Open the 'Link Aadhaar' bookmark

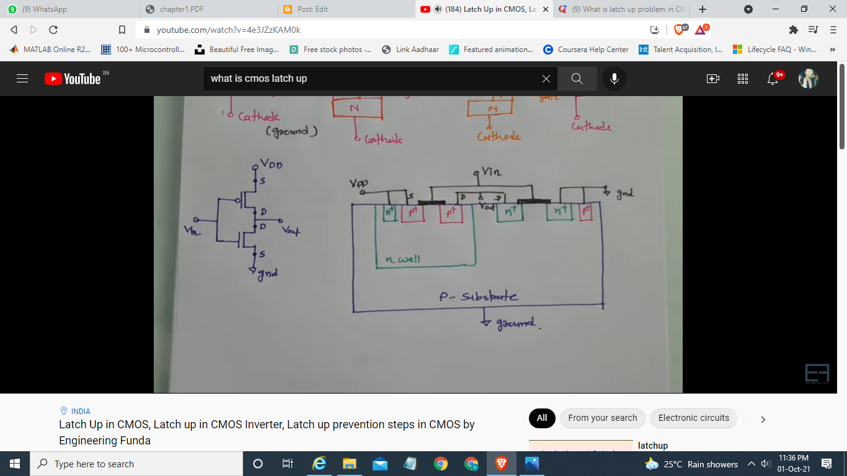(x=411, y=49)
